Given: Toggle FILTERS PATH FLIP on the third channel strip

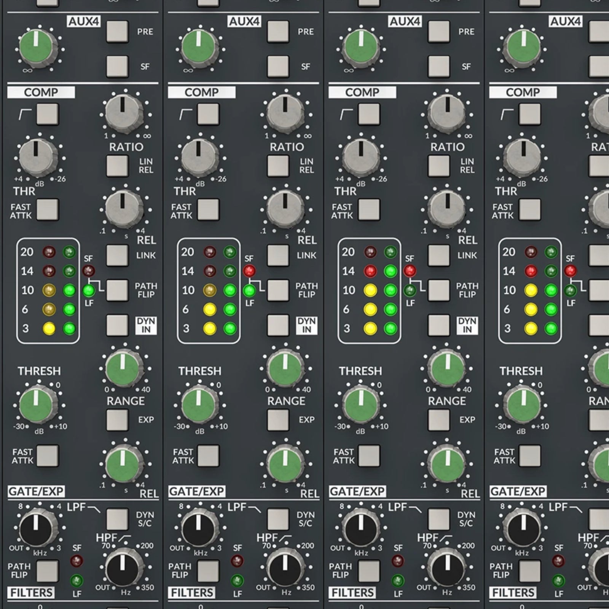Looking at the screenshot, I should [x=369, y=571].
